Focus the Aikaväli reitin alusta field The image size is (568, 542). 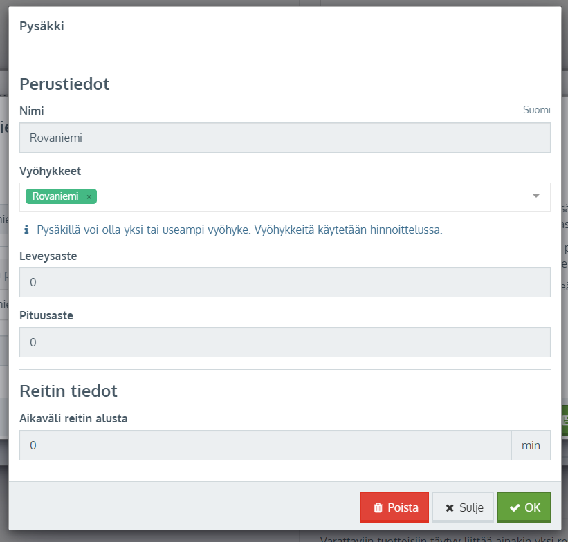pos(266,445)
